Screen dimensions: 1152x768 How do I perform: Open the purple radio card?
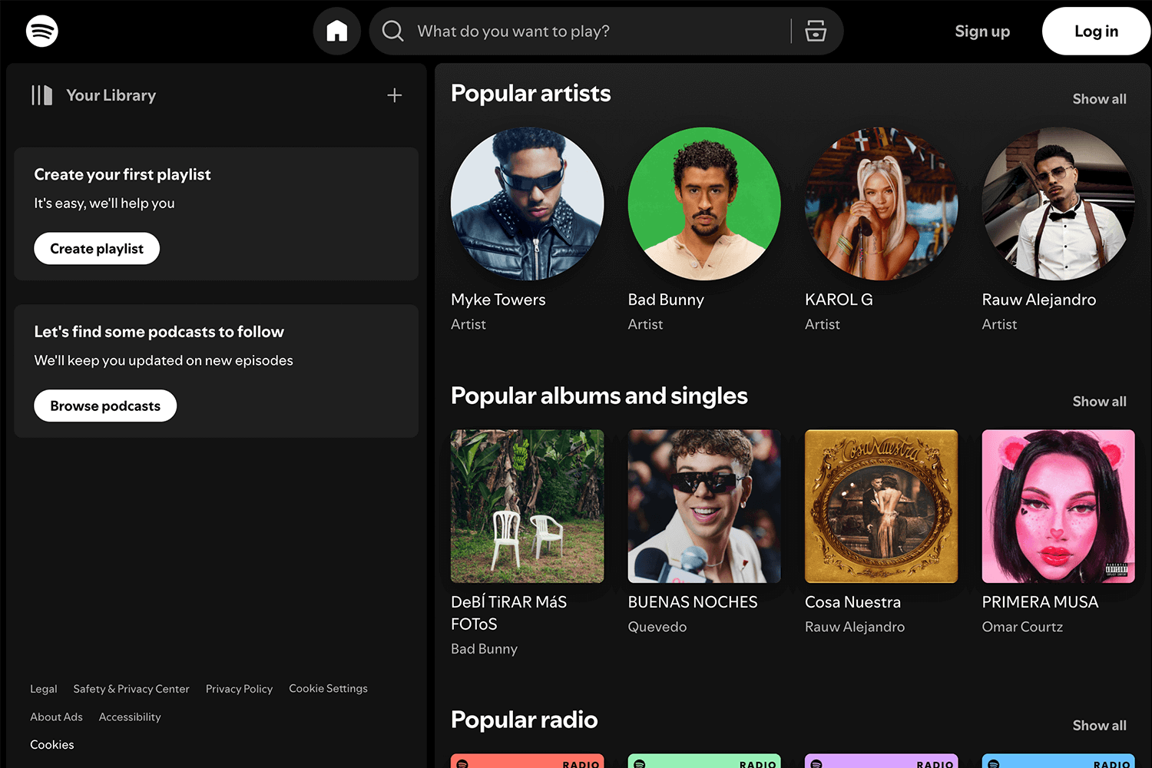point(882,761)
